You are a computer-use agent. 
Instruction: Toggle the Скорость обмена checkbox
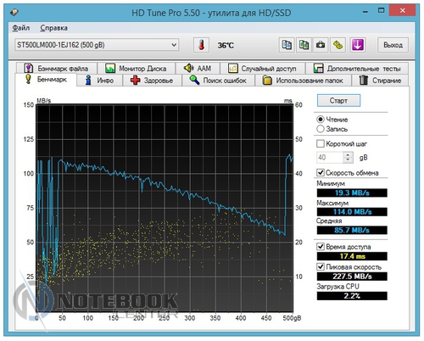[x=321, y=172]
